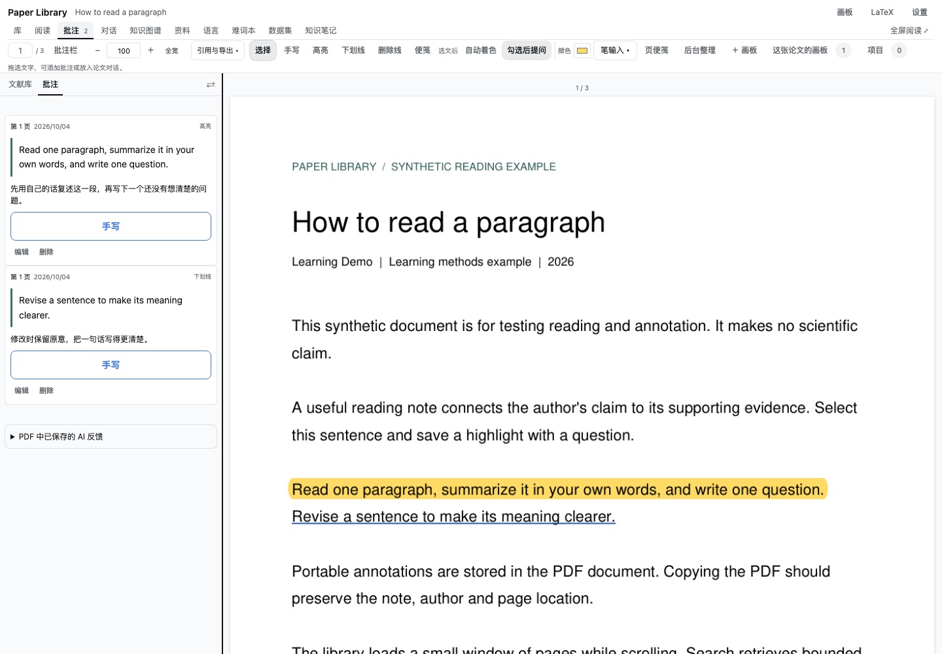Select the 高亮 highlight tool
Screen dimensions: 942x654
321,50
